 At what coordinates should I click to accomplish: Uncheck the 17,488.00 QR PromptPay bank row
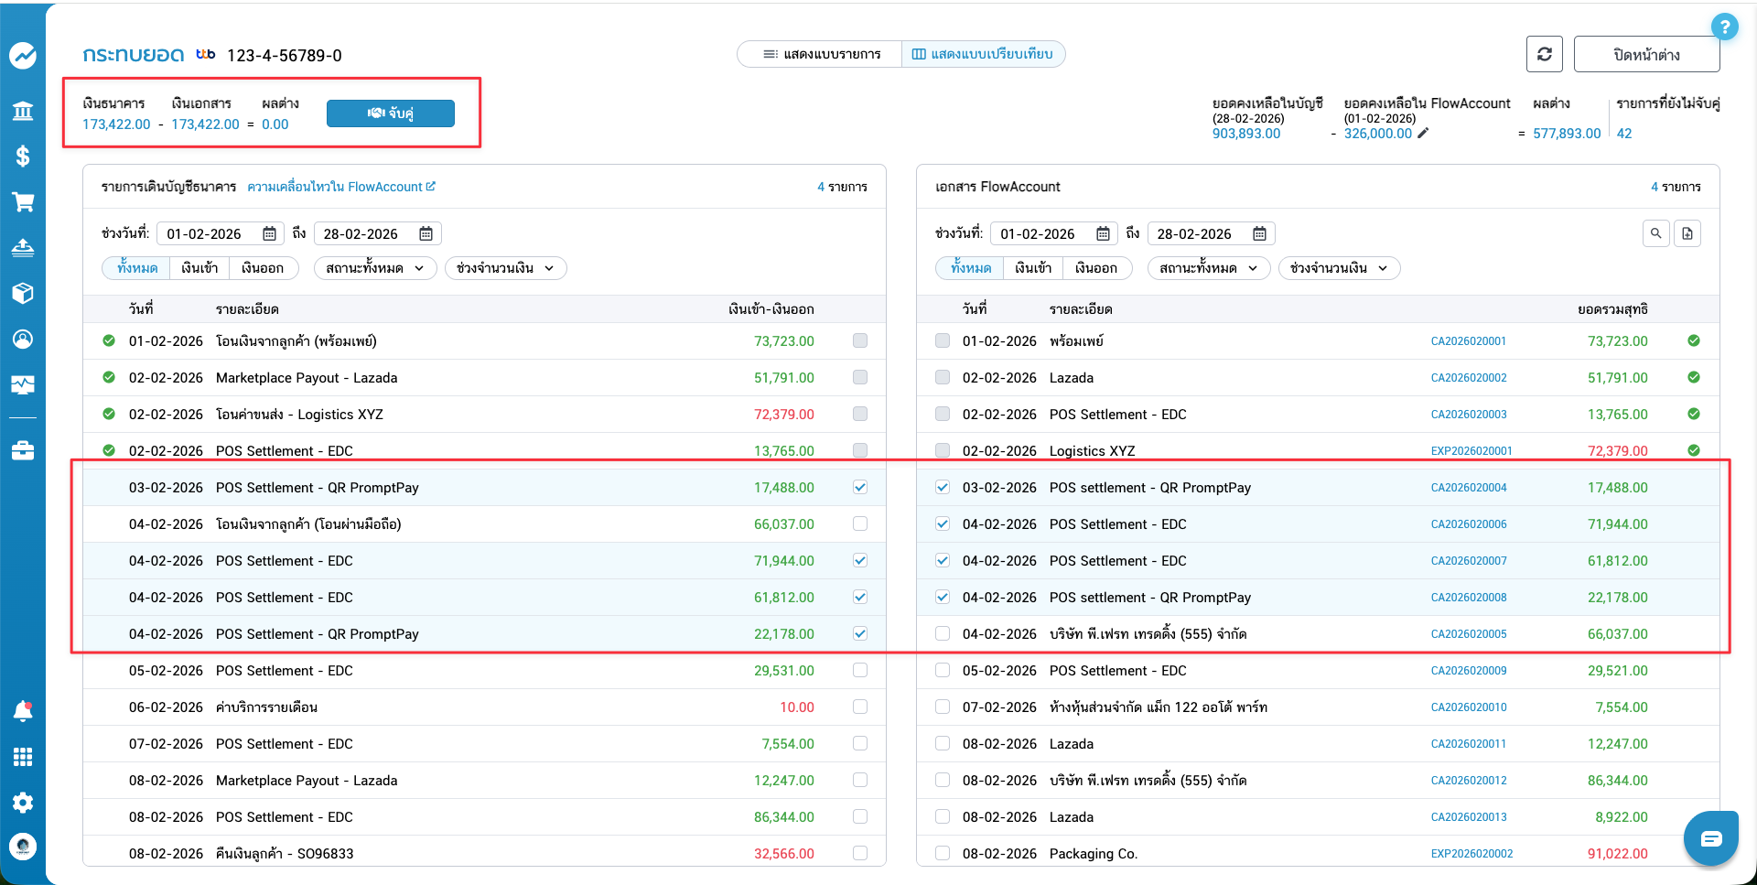click(x=860, y=488)
